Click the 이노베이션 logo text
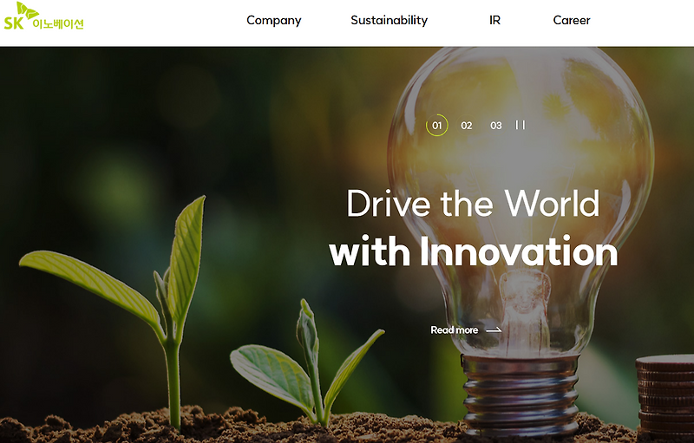Image resolution: width=694 pixels, height=443 pixels. click(x=58, y=23)
